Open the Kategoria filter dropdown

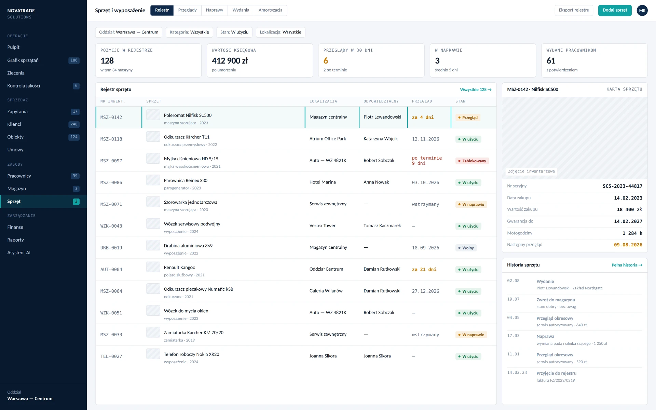coord(189,32)
